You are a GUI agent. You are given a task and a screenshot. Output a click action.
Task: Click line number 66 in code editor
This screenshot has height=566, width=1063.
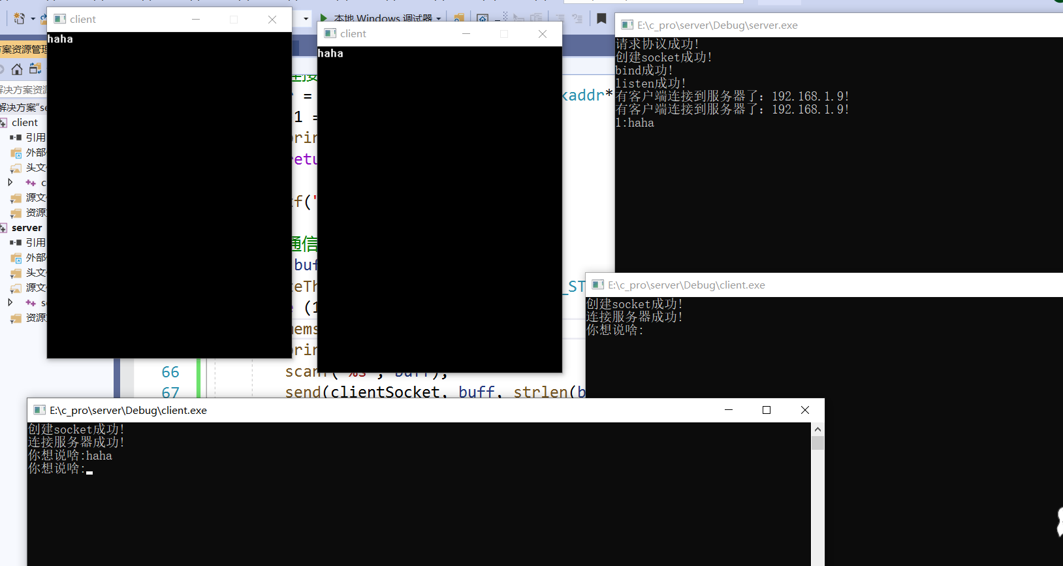point(170,372)
